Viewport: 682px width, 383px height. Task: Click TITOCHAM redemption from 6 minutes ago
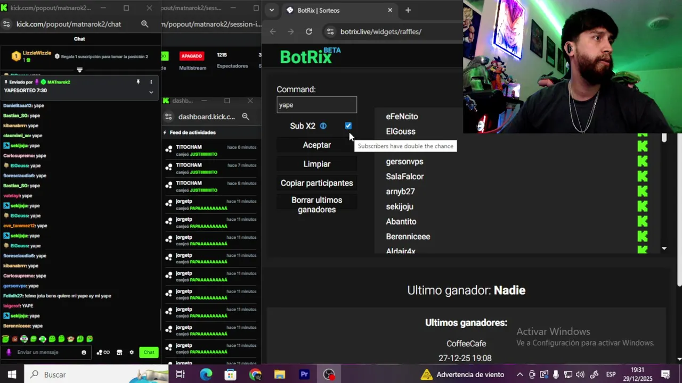pos(212,151)
